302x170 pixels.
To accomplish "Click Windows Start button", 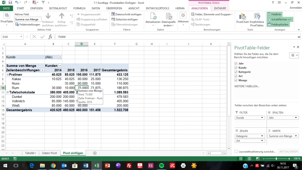I will tap(5, 165).
